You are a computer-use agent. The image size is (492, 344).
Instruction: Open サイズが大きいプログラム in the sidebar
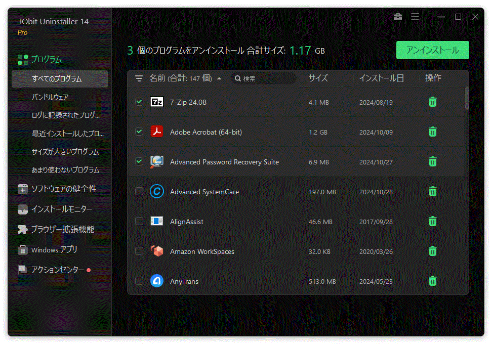pyautogui.click(x=65, y=151)
